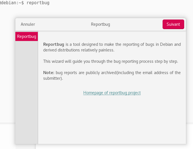Click the wizard guide sentence text
Viewport: 193px width, 149px height.
111,61
